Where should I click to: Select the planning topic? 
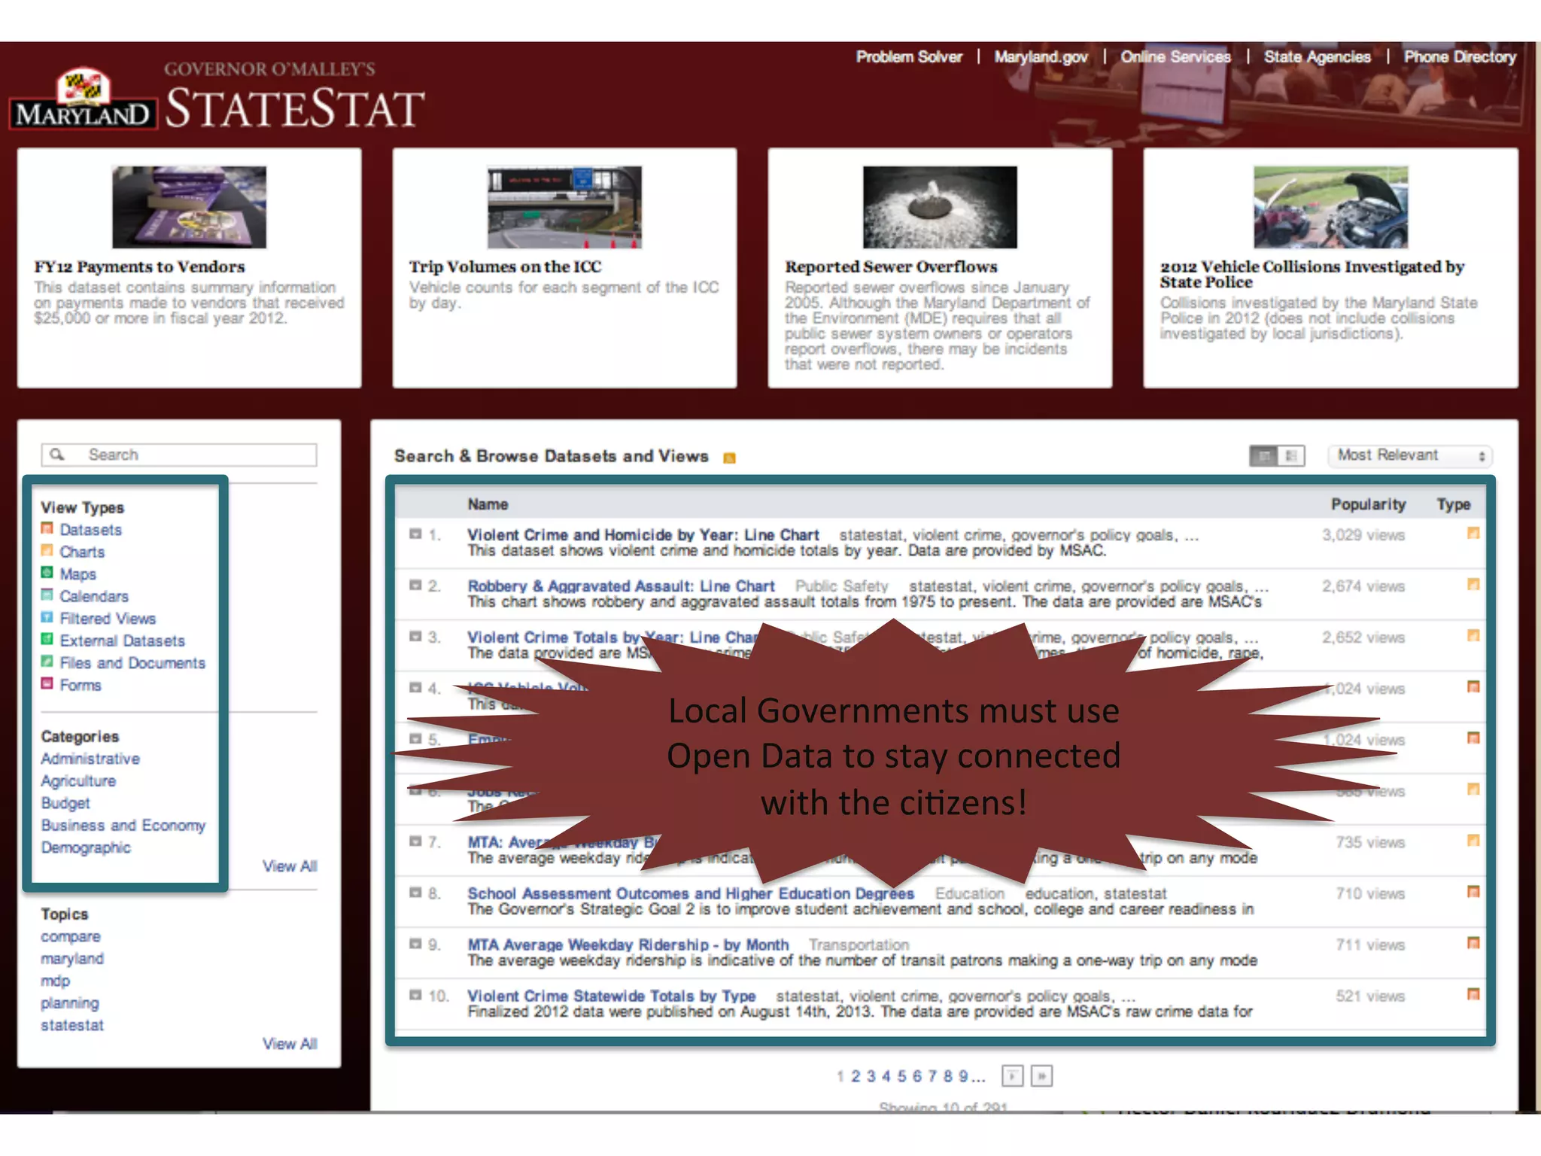(70, 1002)
